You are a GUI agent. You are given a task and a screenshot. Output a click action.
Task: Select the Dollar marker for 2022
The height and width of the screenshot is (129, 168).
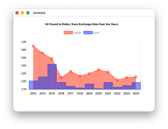pyautogui.click(x=117, y=80)
